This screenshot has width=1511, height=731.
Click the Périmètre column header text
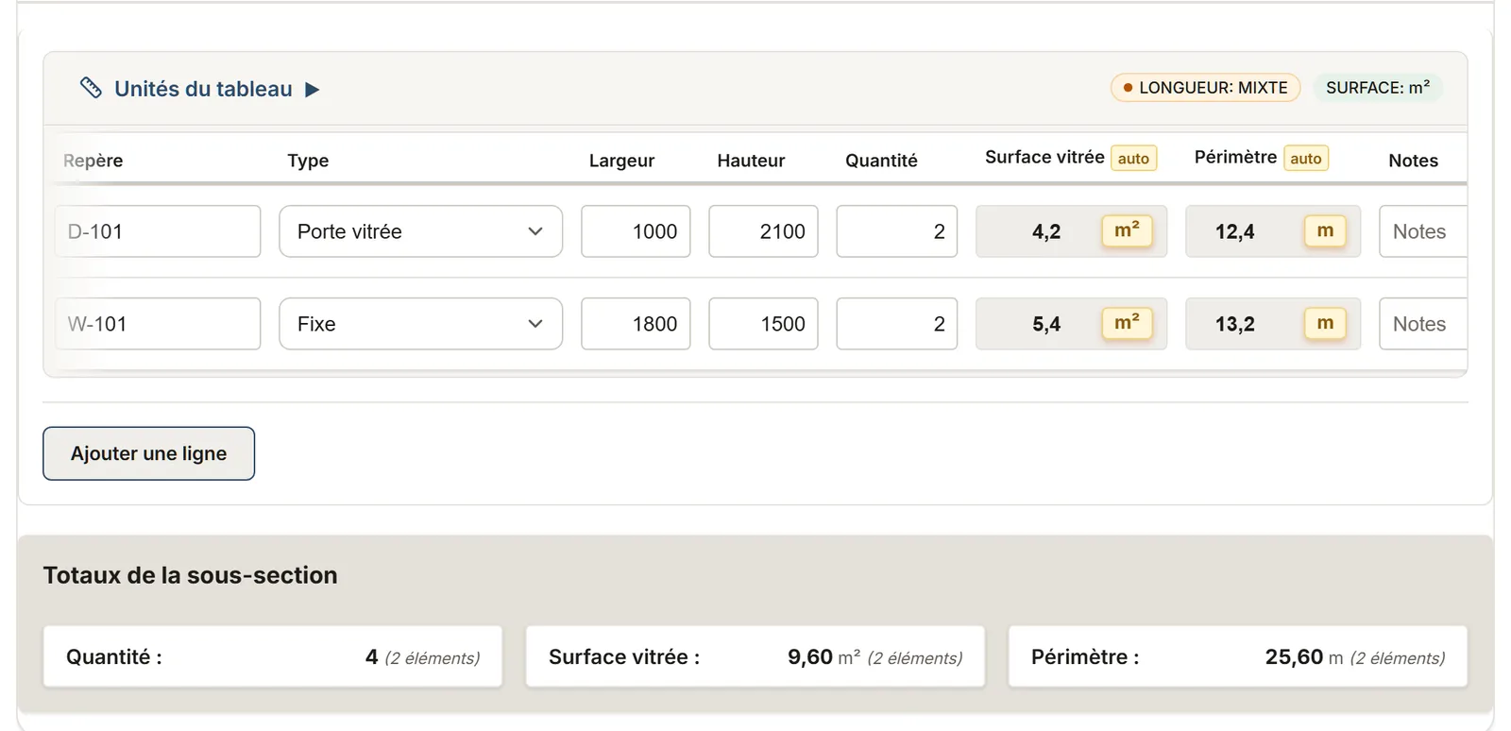tap(1235, 157)
